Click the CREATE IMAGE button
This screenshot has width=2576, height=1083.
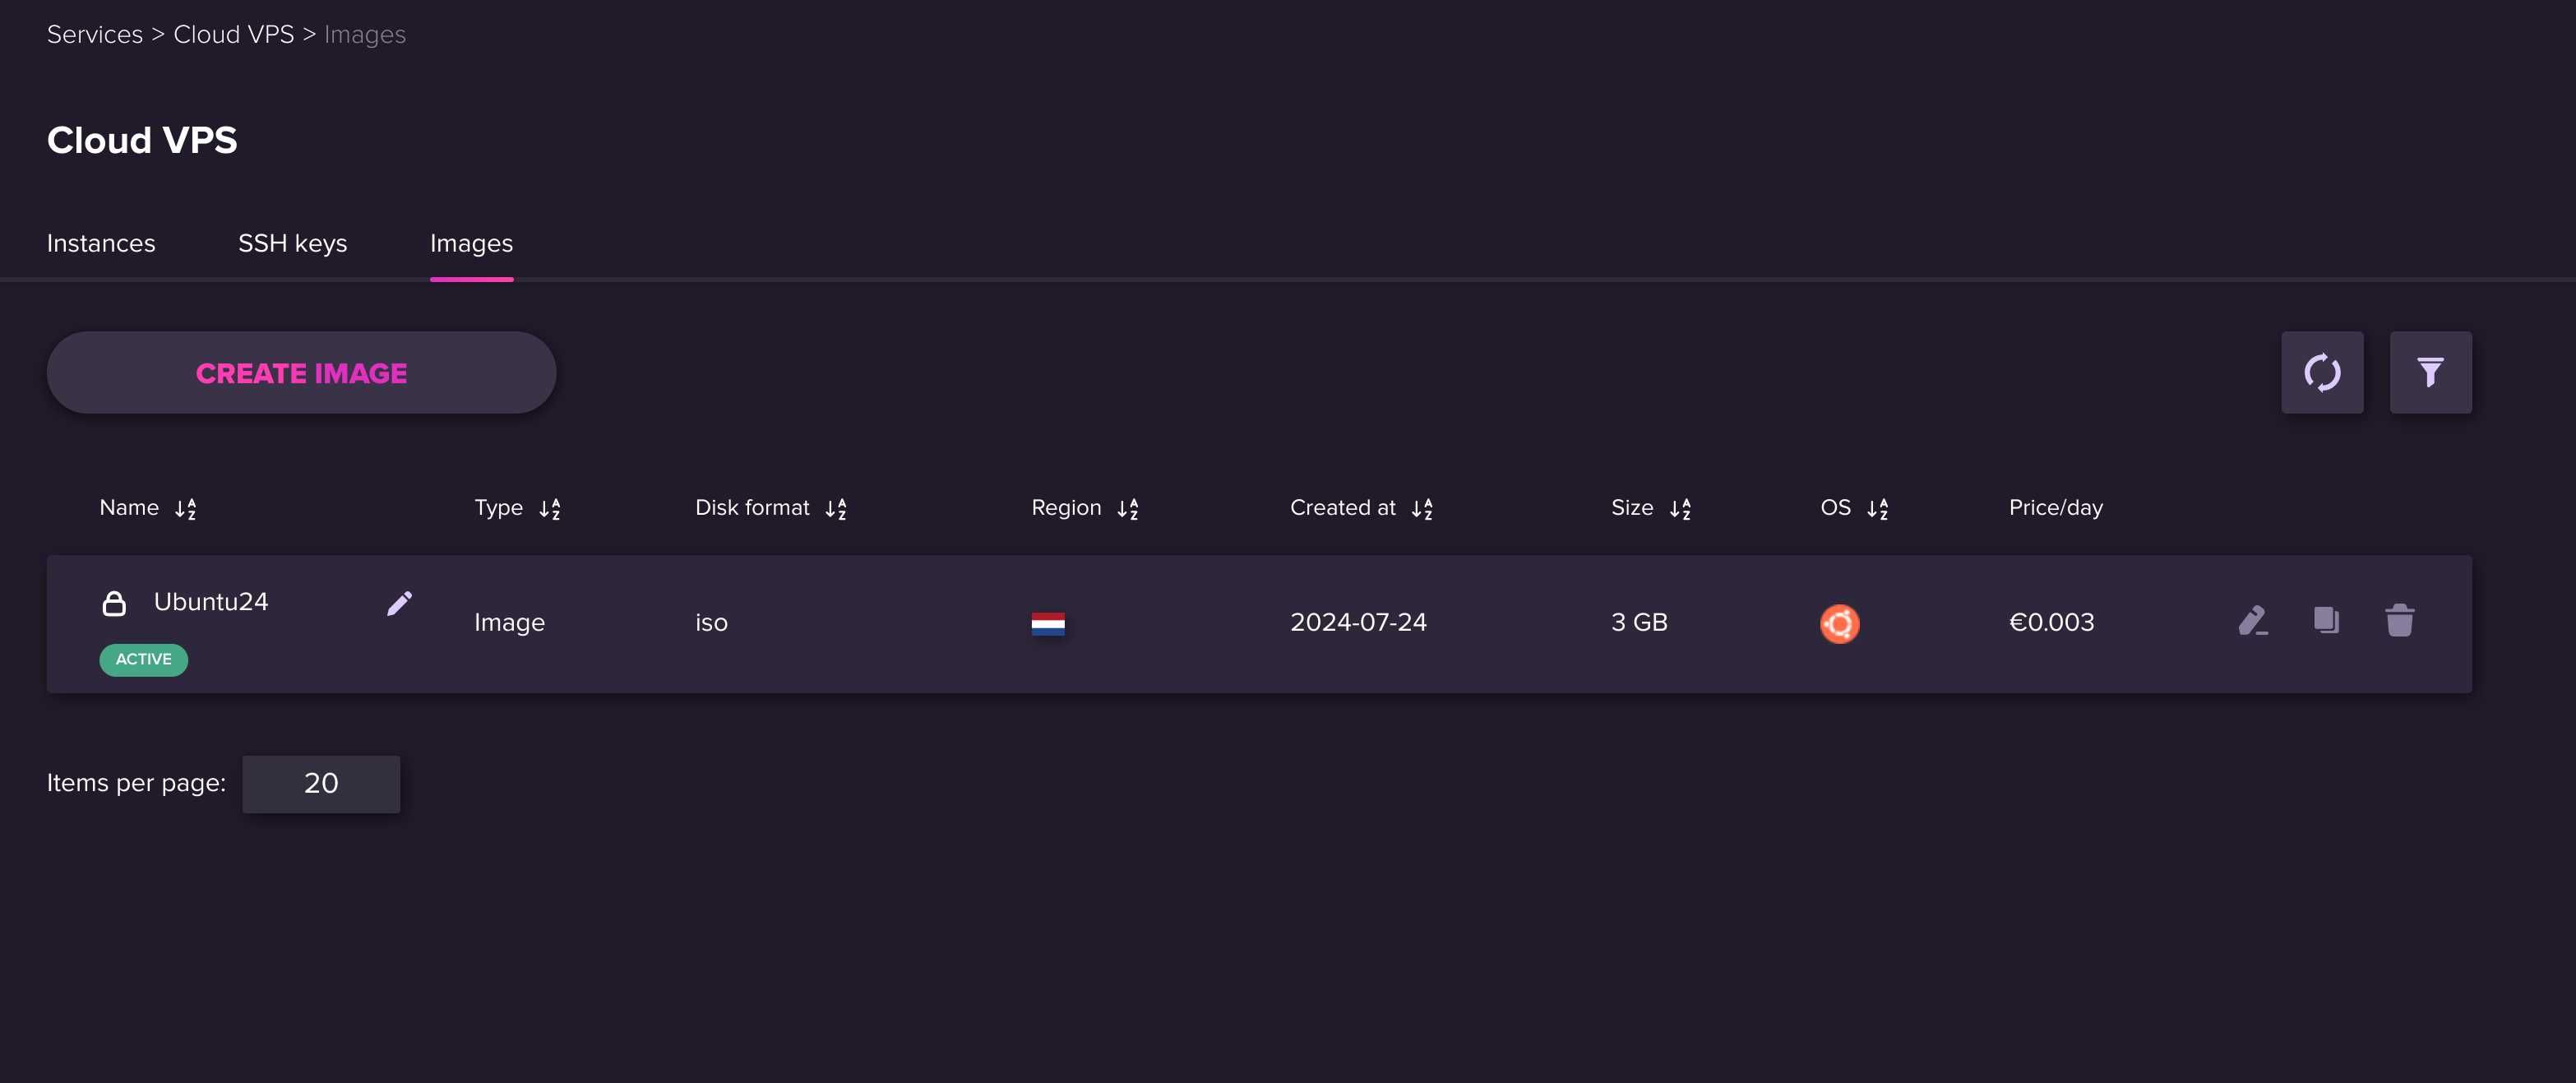point(301,372)
